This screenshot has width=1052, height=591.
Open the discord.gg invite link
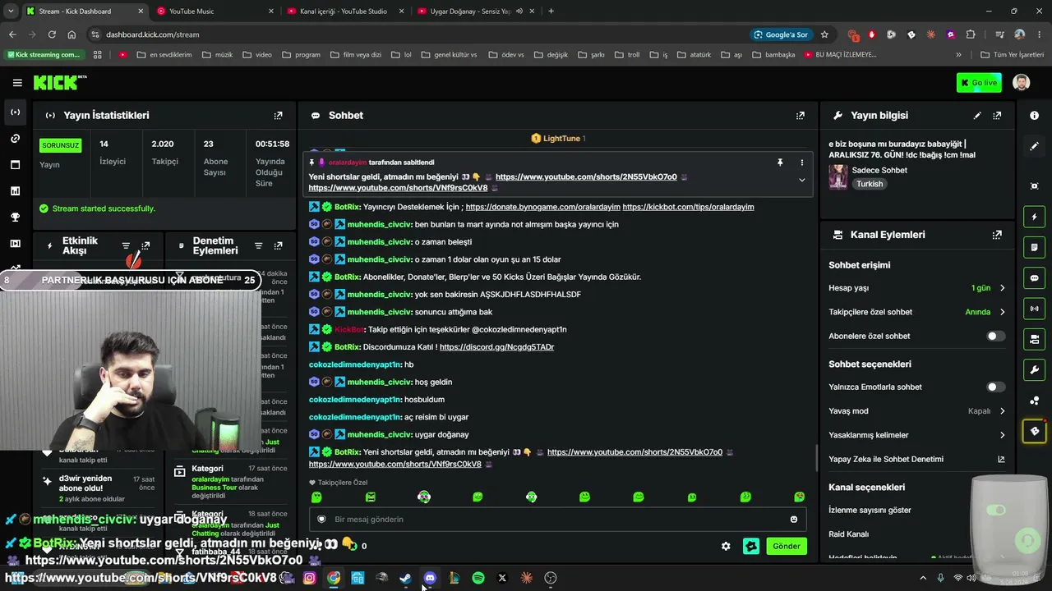click(496, 347)
